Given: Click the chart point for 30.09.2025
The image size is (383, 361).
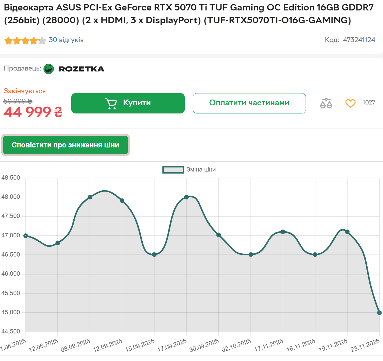Looking at the screenshot, I should coord(219,235).
